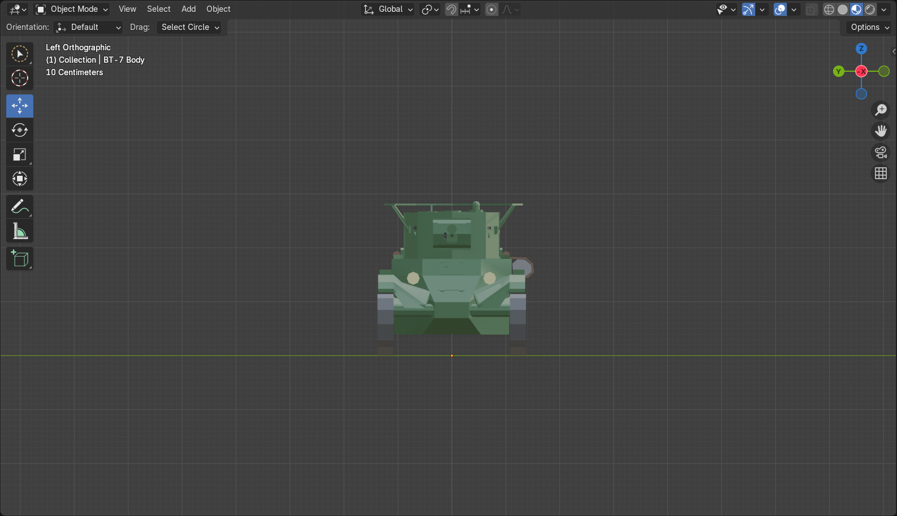This screenshot has width=897, height=516.
Task: Open the Options popover
Action: click(x=869, y=27)
